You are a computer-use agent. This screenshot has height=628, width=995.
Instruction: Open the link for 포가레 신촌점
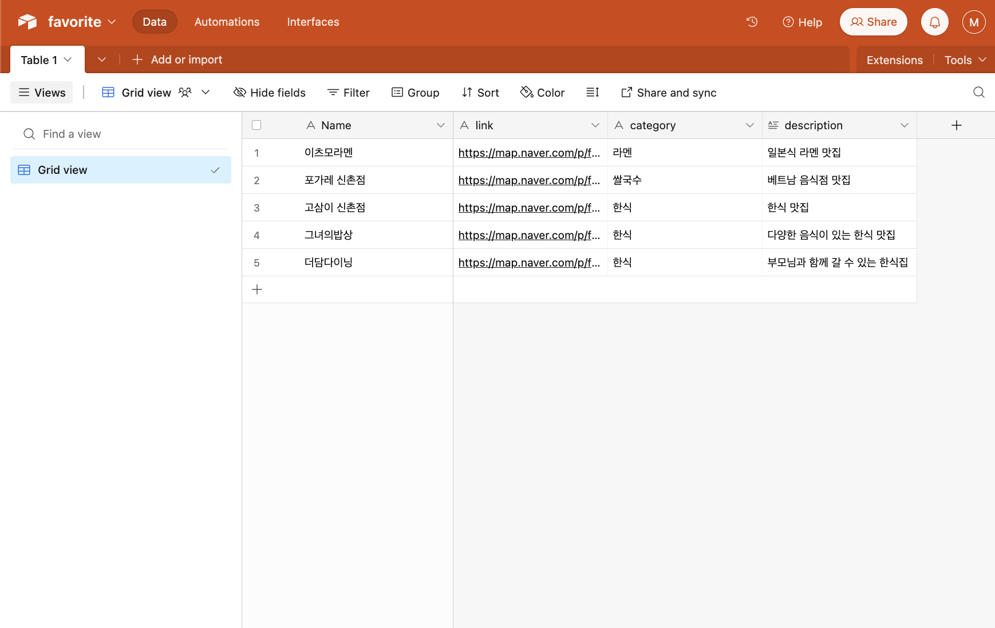point(529,180)
